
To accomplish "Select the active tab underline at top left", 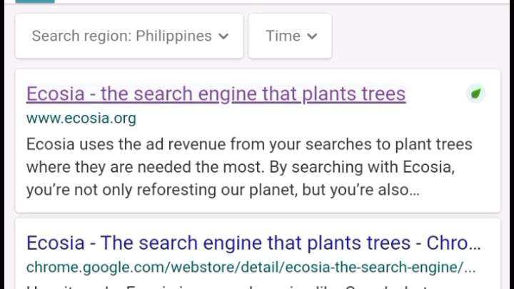I will click(x=34, y=1).
